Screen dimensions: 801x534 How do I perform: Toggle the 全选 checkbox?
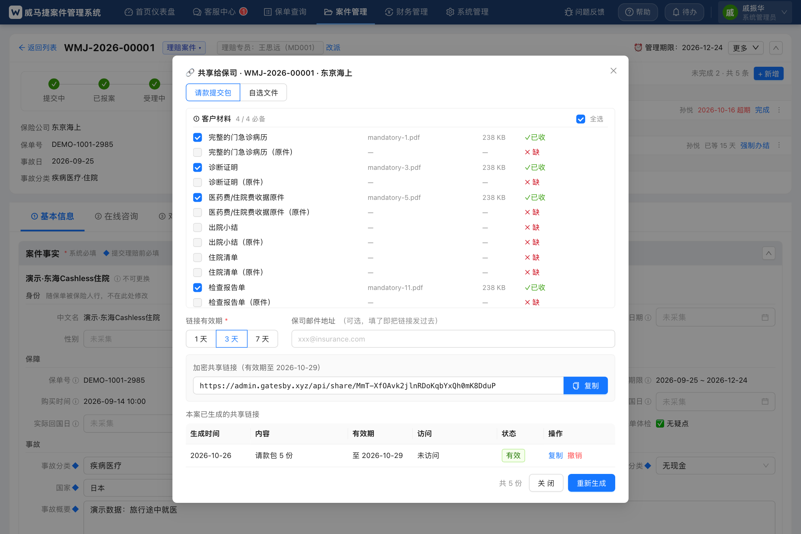(581, 119)
